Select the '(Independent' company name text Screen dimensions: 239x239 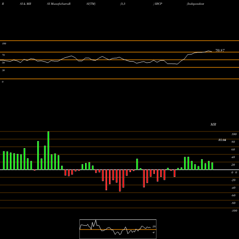coord(196,4)
